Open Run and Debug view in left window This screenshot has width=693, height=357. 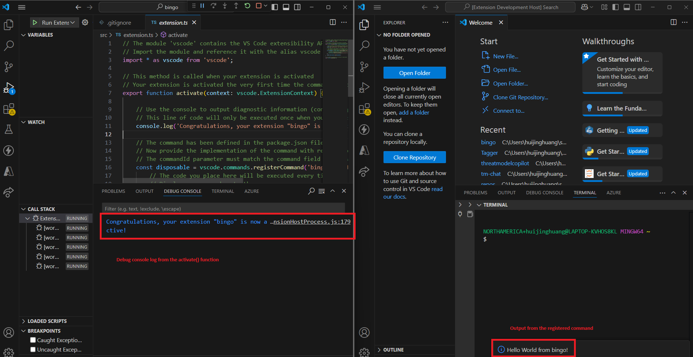coord(9,88)
